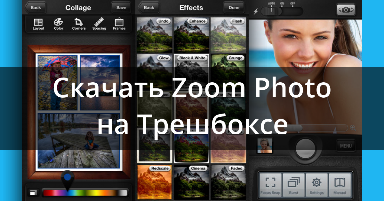
Task: Go Back from the Effects screen
Action: [x=148, y=7]
